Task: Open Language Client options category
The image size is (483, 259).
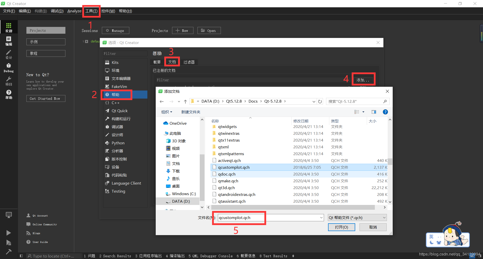Action: click(125, 183)
